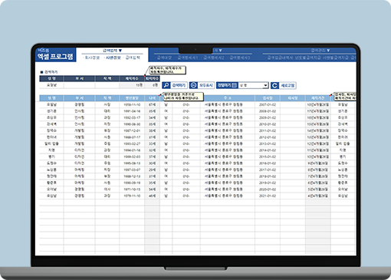The width and height of the screenshot is (391, 280).
Task: Click the department search field under 부서
Action: point(80,85)
